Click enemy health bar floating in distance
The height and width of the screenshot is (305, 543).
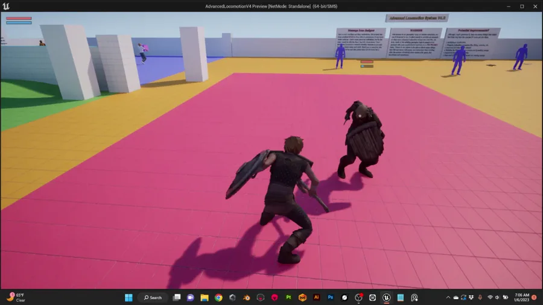pos(367,62)
